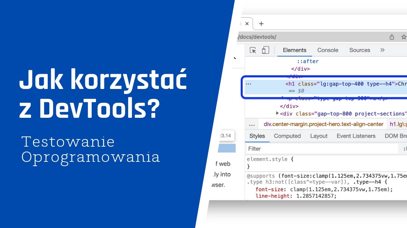
Task: Focus the styles Filter field
Action: [x=322, y=149]
